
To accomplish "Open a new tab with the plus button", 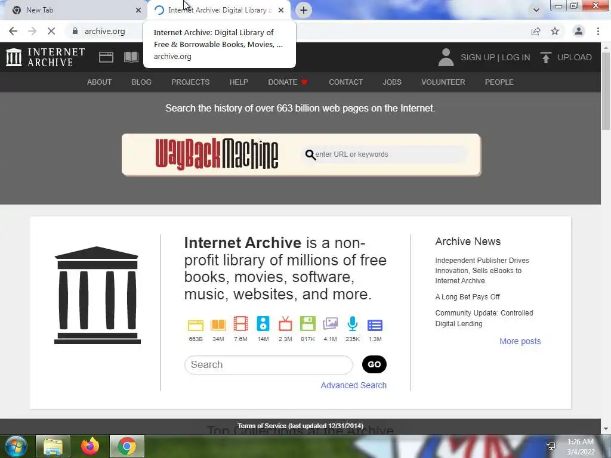I will tap(304, 10).
